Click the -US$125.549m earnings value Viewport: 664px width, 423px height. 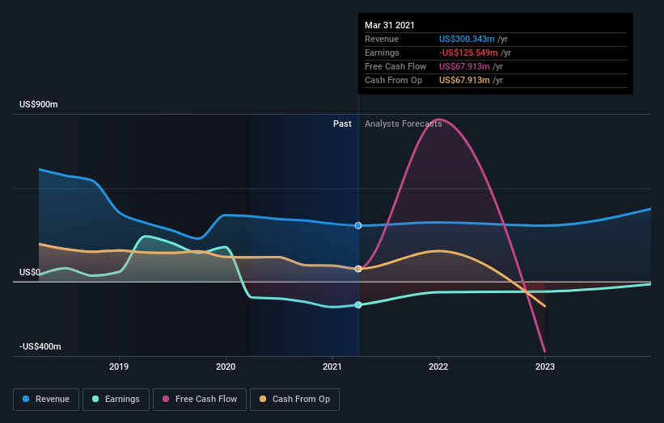pyautogui.click(x=468, y=52)
